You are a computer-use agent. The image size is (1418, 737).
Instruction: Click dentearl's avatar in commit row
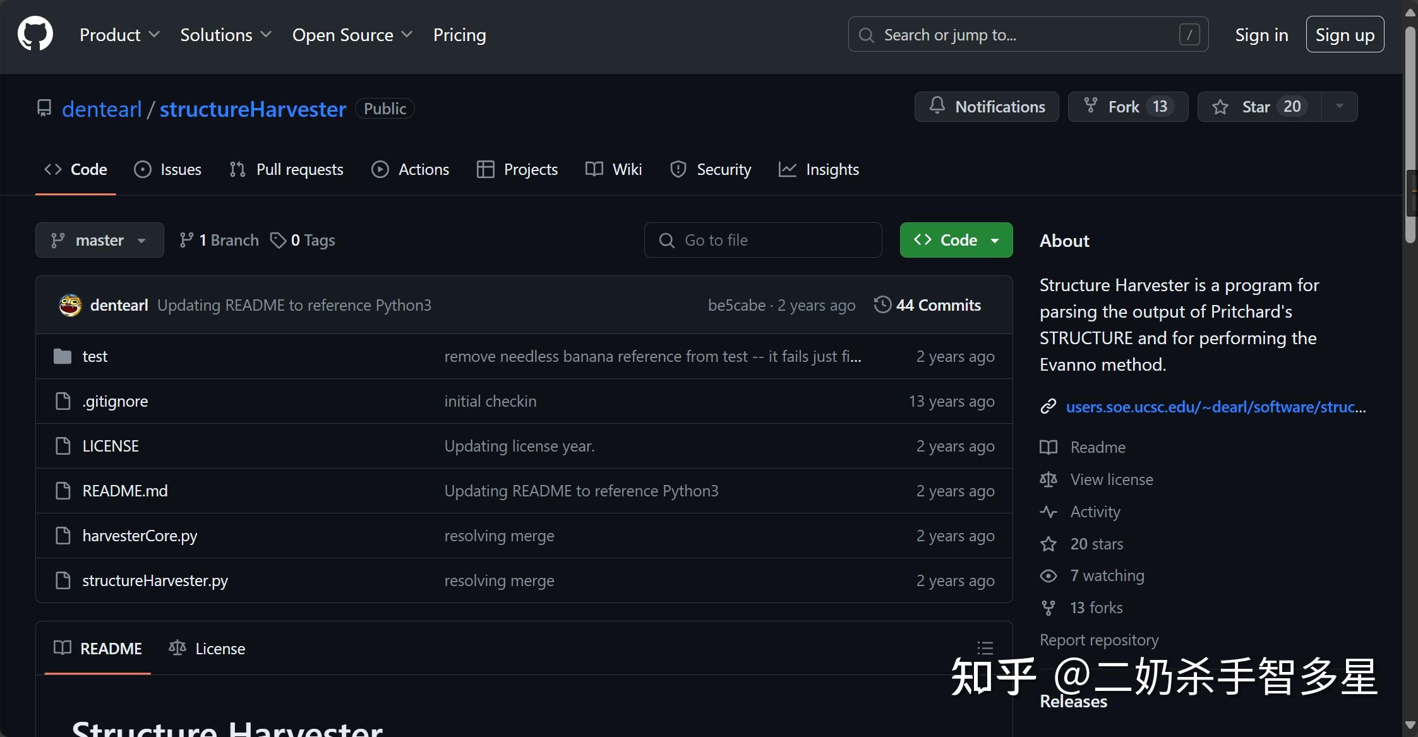coord(70,305)
